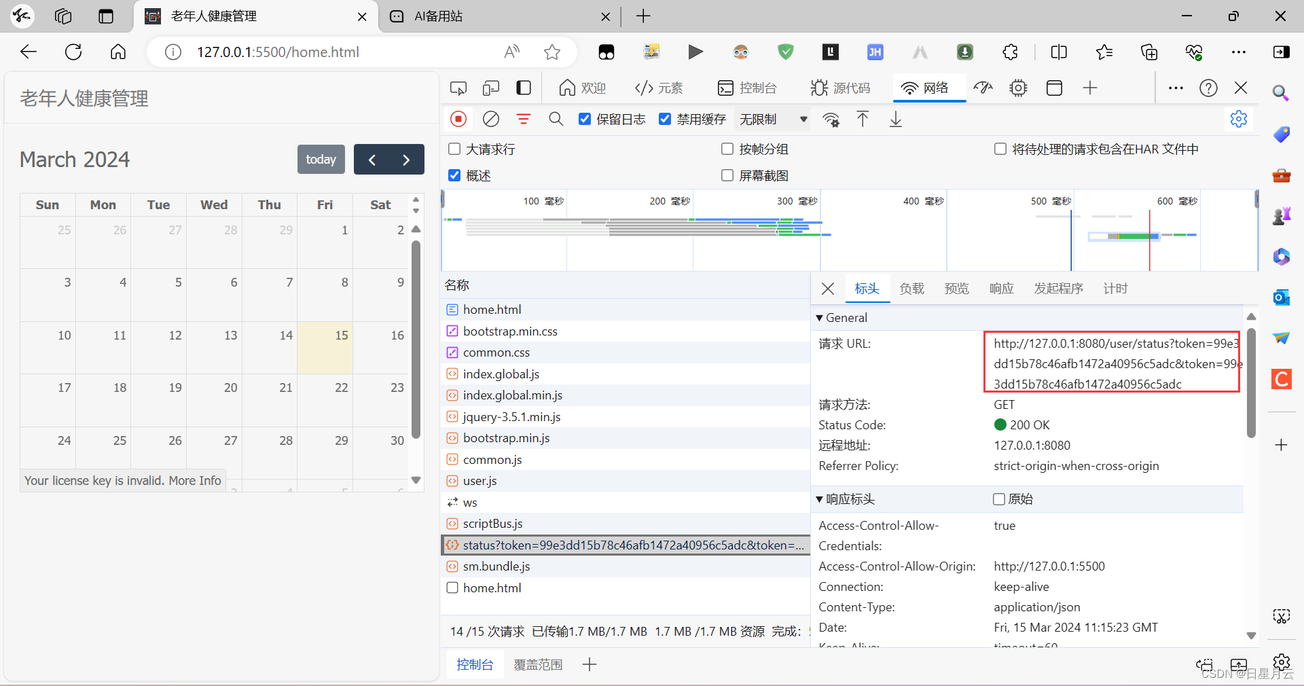Switch to the 响应 tab
This screenshot has width=1304, height=686.
[1000, 289]
